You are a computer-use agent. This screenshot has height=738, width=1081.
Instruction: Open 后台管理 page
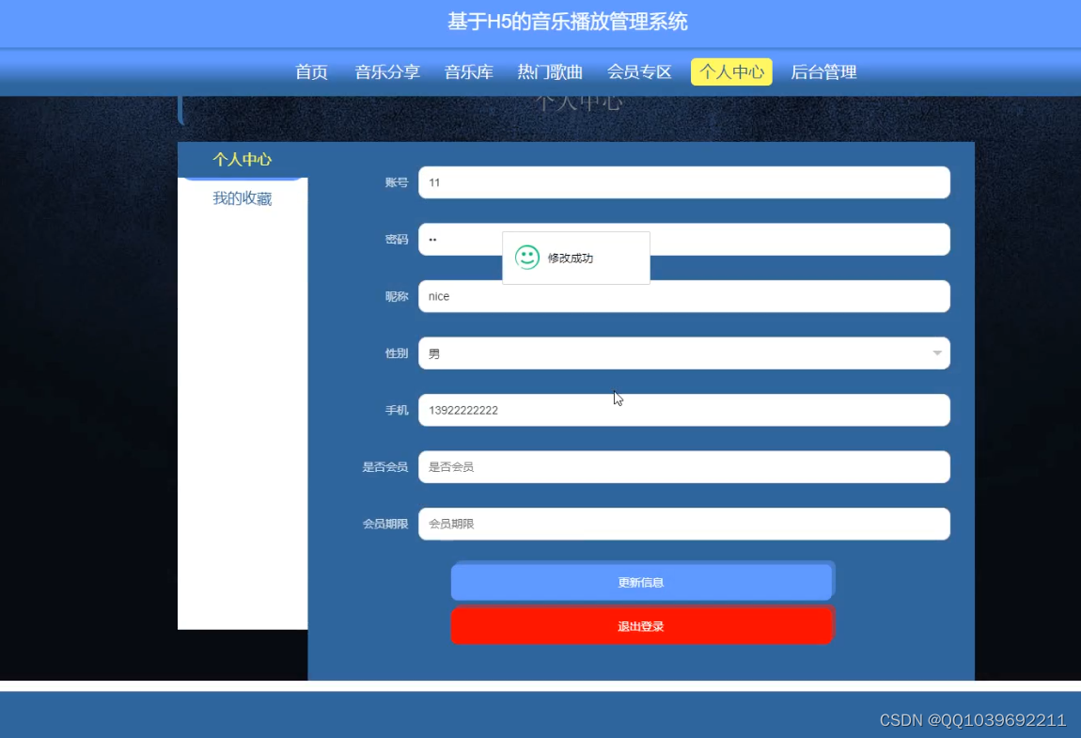pos(823,71)
